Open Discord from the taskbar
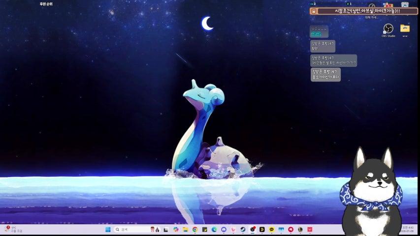 [x=224, y=230]
